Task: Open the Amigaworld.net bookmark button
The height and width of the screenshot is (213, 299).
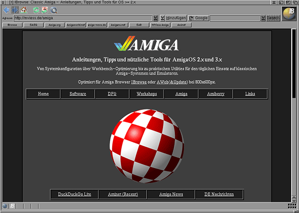Action: [76, 25]
